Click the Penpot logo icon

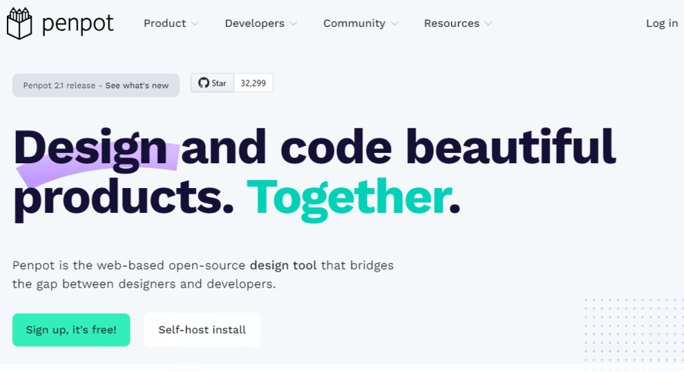(x=19, y=24)
